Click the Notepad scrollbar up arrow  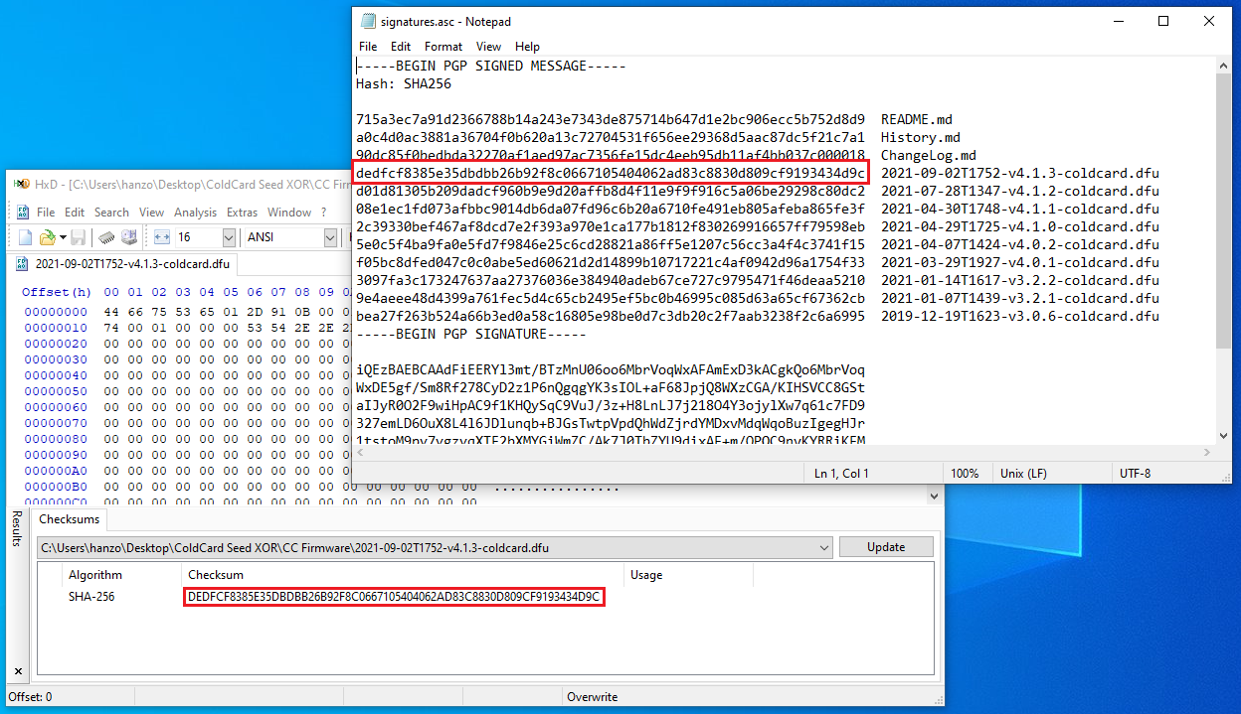click(1224, 66)
